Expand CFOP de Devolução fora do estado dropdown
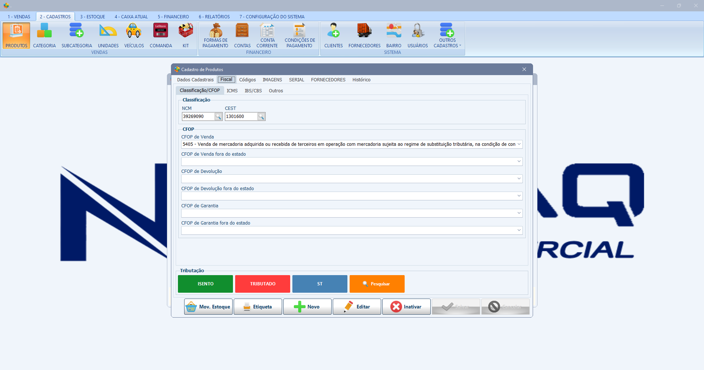Viewport: 704px width, 370px height. 519,196
